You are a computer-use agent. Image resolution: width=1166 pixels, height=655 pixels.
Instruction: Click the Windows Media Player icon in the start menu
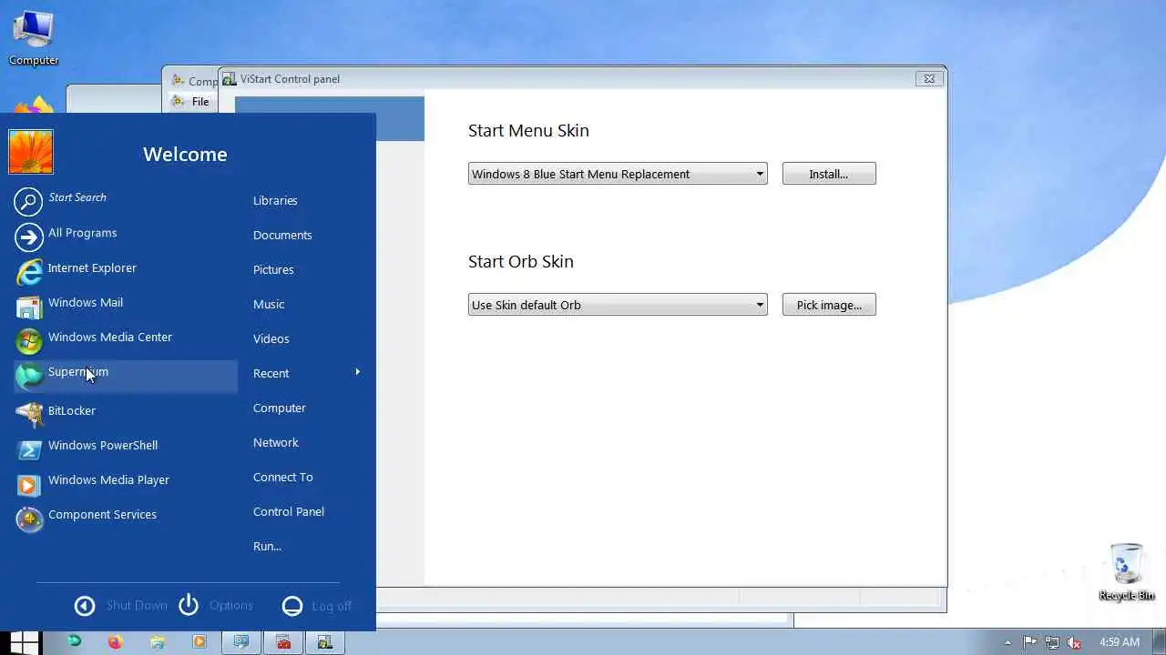click(29, 484)
